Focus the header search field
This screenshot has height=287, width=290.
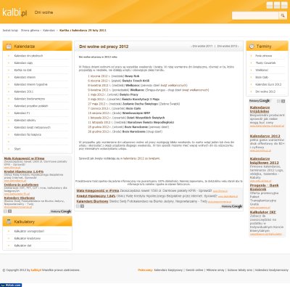255,15
